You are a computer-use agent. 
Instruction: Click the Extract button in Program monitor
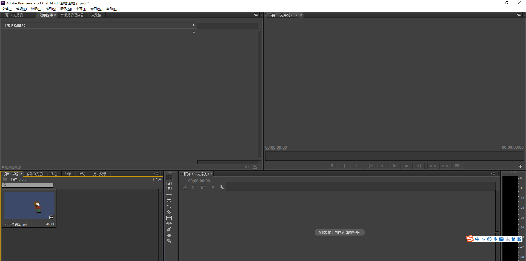point(445,166)
